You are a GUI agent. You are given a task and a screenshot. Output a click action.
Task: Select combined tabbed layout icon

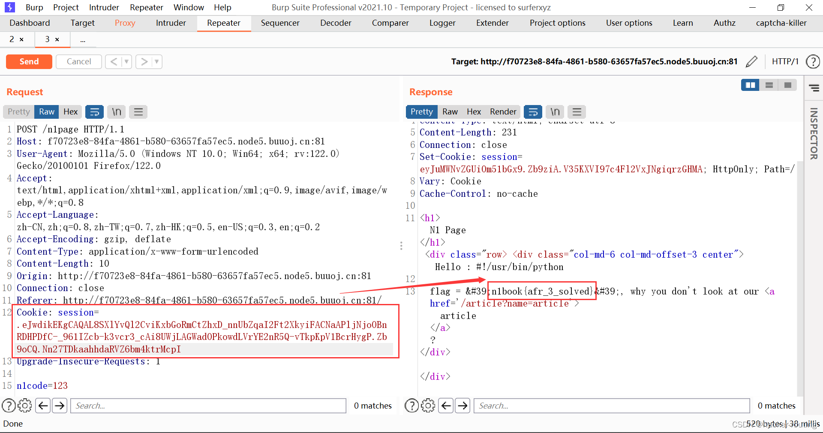pos(787,85)
